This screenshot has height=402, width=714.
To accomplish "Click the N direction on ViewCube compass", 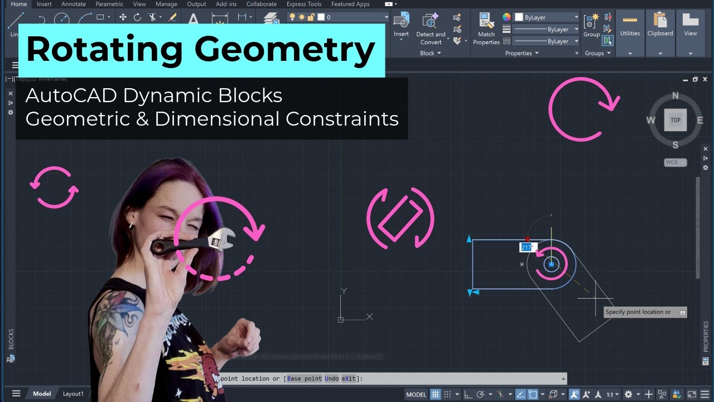I will [676, 96].
